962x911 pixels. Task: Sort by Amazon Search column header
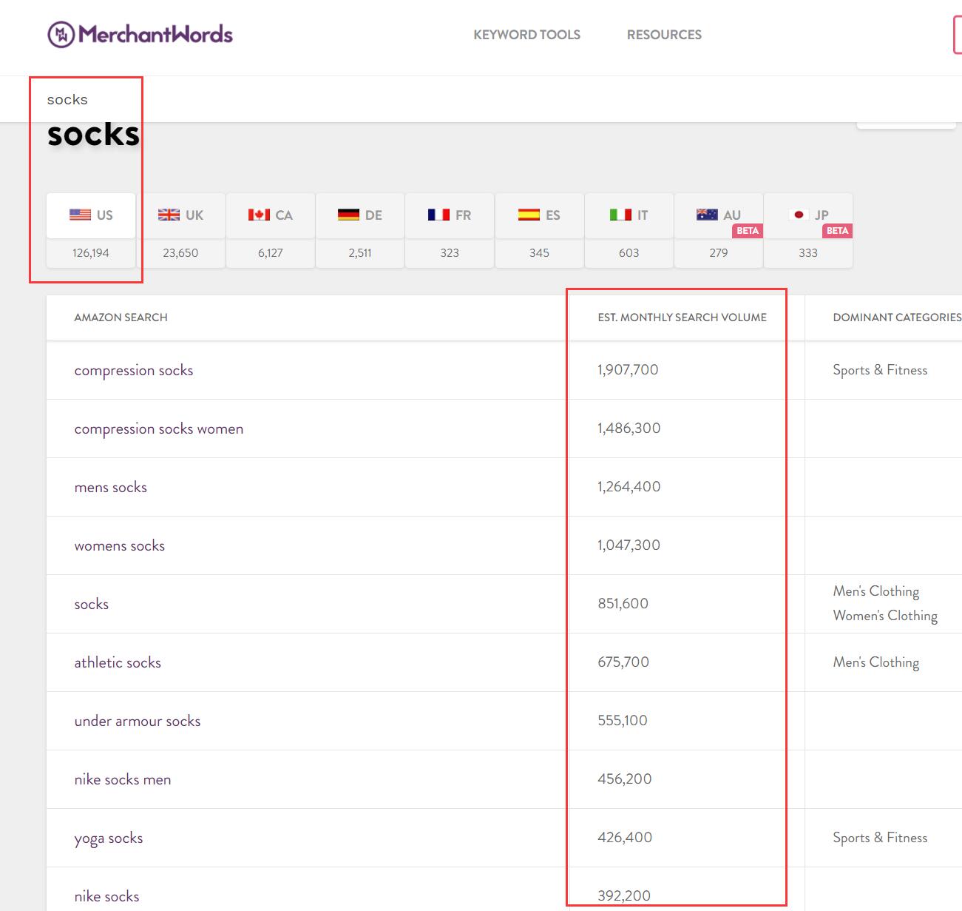[x=121, y=317]
